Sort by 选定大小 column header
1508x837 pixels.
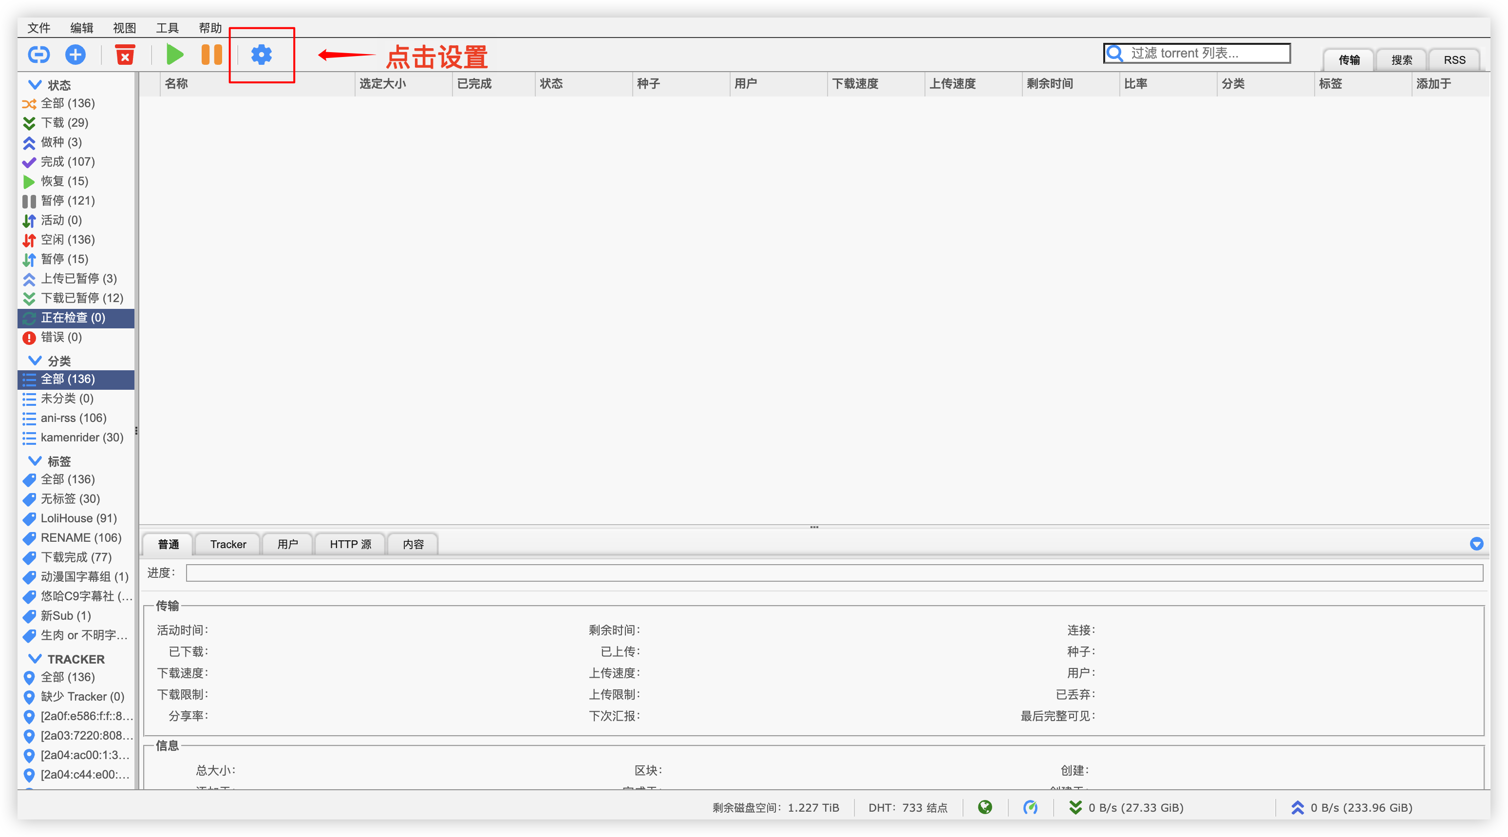403,84
